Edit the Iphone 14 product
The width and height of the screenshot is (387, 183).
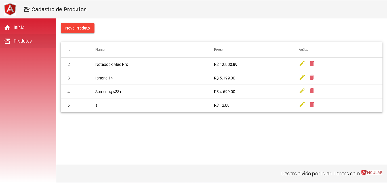coord(302,77)
